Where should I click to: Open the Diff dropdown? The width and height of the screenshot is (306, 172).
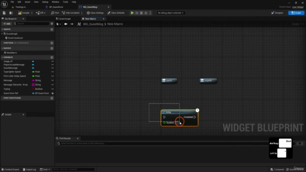pos(41,13)
